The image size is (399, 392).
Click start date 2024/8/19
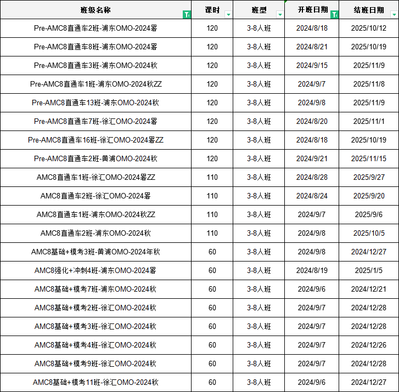pos(312,270)
